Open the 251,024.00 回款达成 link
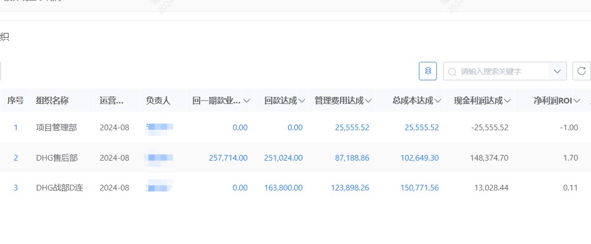591x244 pixels. (x=283, y=158)
